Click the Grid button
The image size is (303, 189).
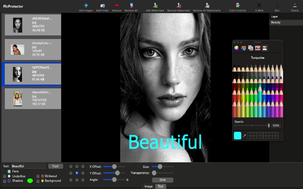(162, 180)
